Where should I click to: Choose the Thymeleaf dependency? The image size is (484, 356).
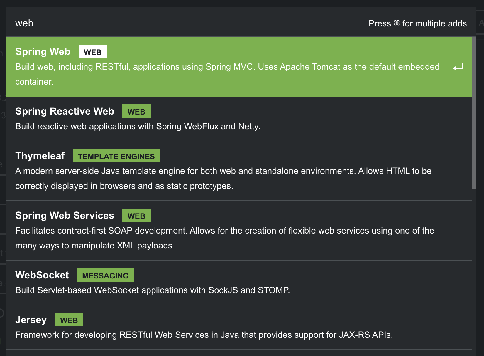(239, 171)
